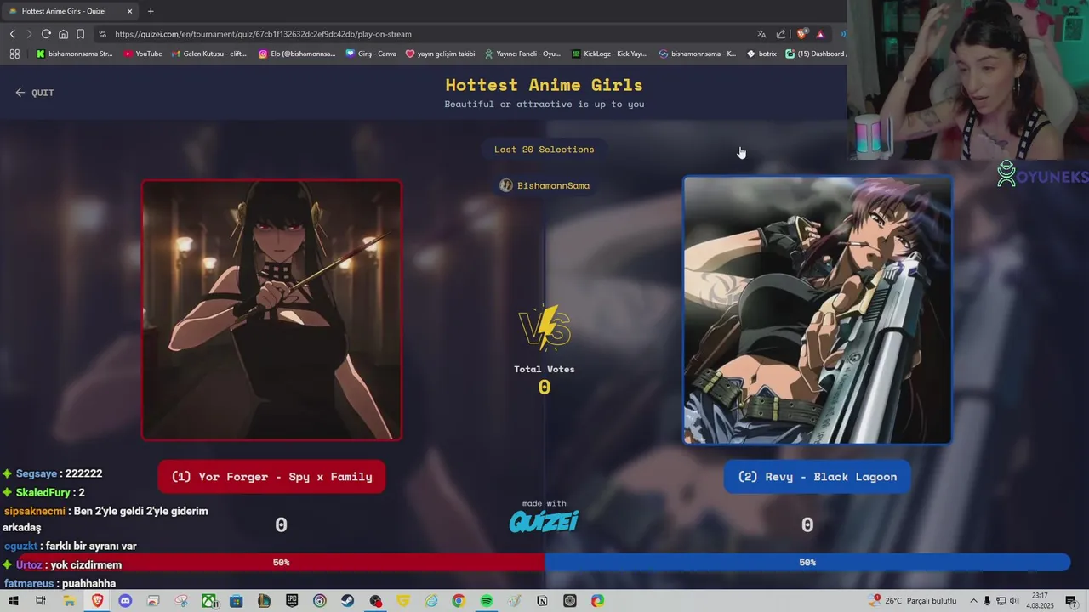Click the Brave Rewards triangle icon
Viewport: 1089px width, 612px height.
(820, 34)
